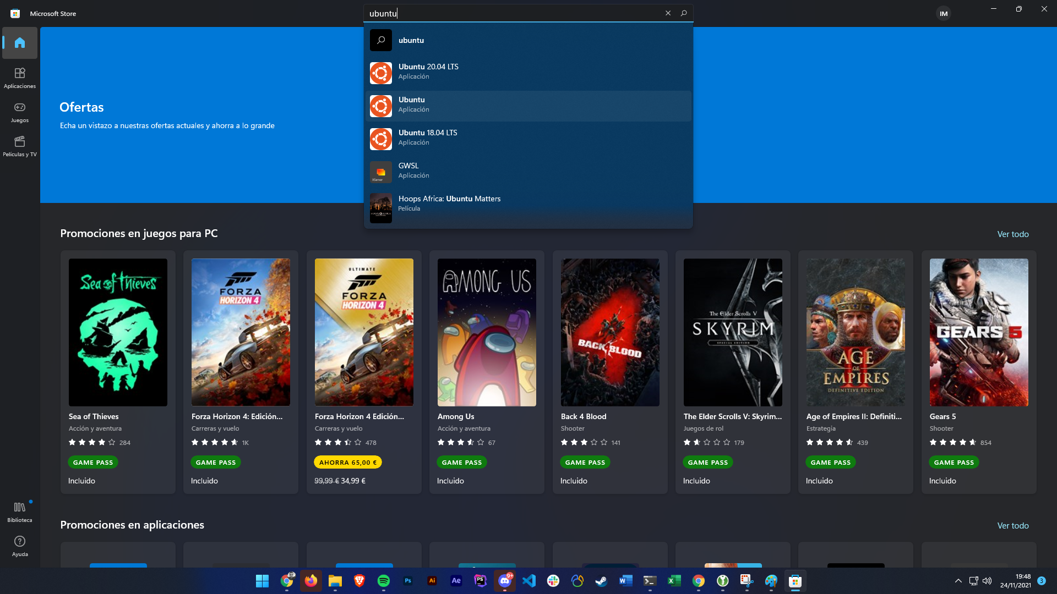The height and width of the screenshot is (594, 1057).
Task: Open the Juegos section
Action: point(20,112)
